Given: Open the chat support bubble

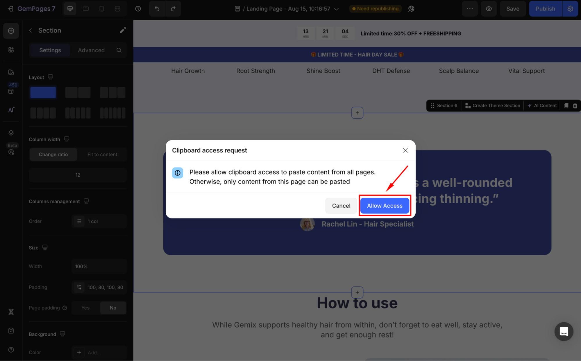Looking at the screenshot, I should (564, 331).
